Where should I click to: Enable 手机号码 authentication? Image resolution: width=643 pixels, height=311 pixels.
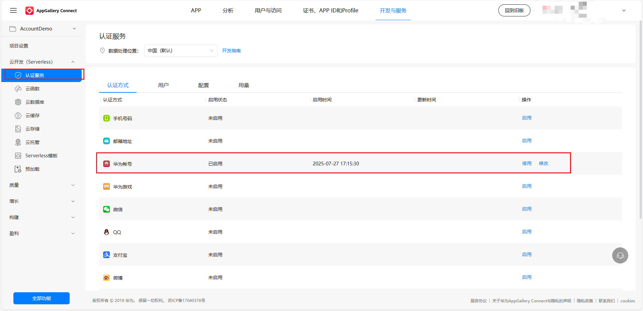pos(527,118)
